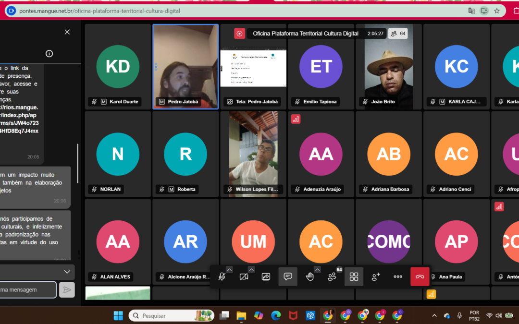
Task: Bookmark this page with the star icon
Action: pyautogui.click(x=497, y=11)
